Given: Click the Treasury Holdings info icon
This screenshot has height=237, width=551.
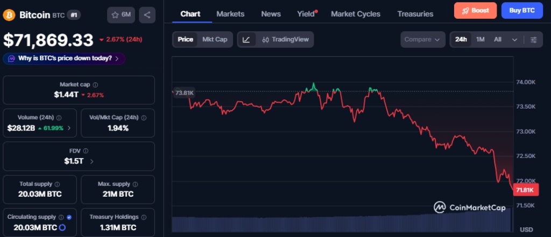Looking at the screenshot, I should [144, 217].
